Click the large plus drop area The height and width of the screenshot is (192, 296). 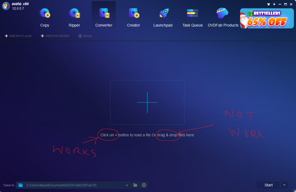click(147, 102)
